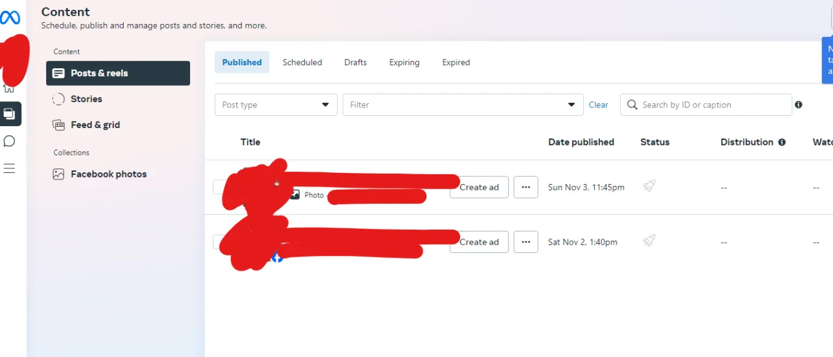Click the Photo type icon in first post
833x357 pixels.
tap(295, 194)
